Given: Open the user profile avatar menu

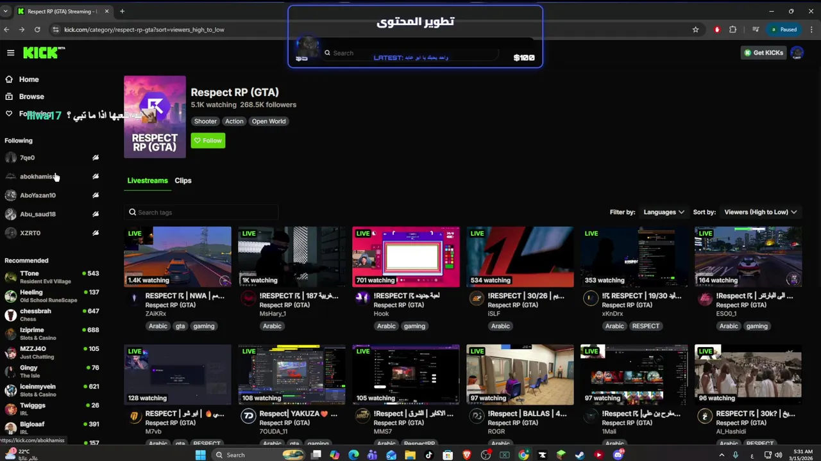Looking at the screenshot, I should (x=797, y=53).
